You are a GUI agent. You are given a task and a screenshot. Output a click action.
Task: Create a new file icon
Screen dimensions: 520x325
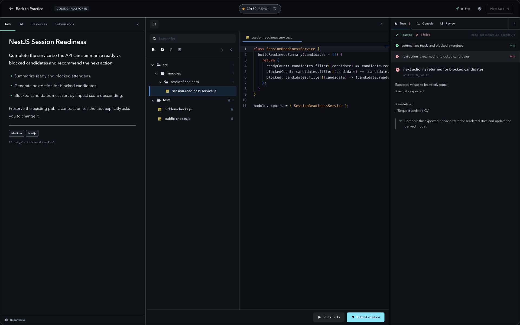pyautogui.click(x=154, y=50)
